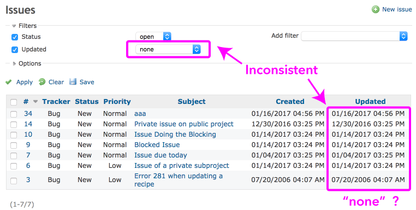Screen dimensions: 416x210
Task: Toggle the select-all header checkbox
Action: [14, 102]
